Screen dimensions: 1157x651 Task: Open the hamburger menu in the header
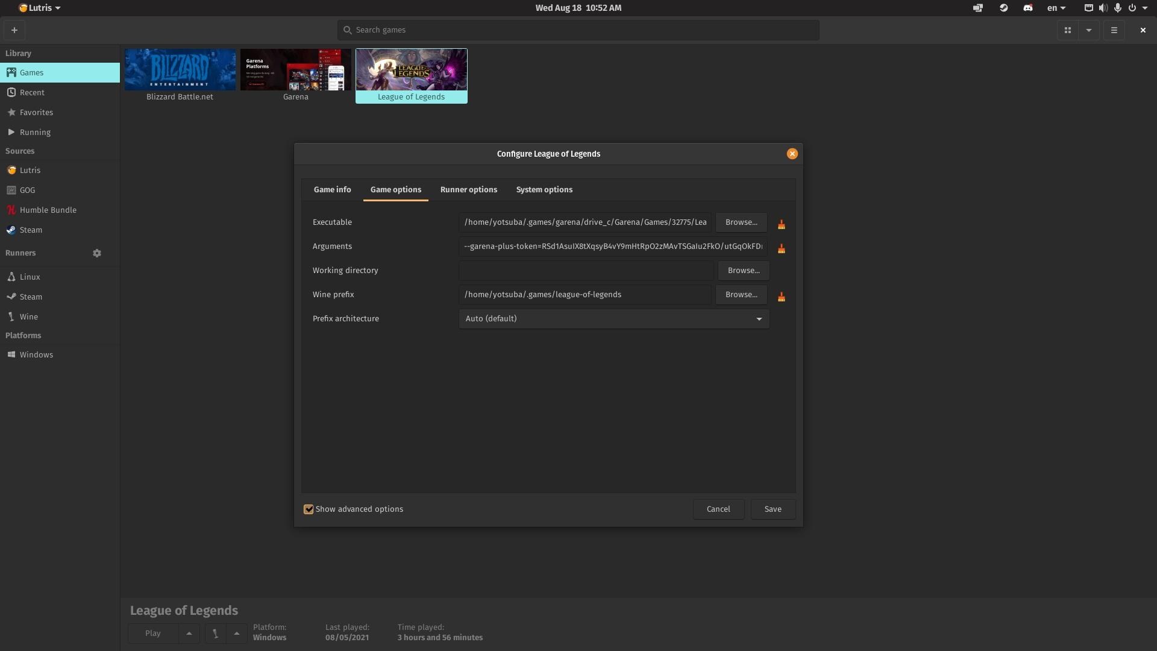point(1114,30)
